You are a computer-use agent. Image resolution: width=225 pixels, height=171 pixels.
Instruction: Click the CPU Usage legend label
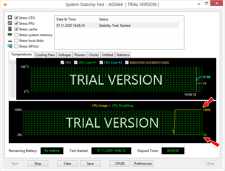pyautogui.click(x=100, y=106)
